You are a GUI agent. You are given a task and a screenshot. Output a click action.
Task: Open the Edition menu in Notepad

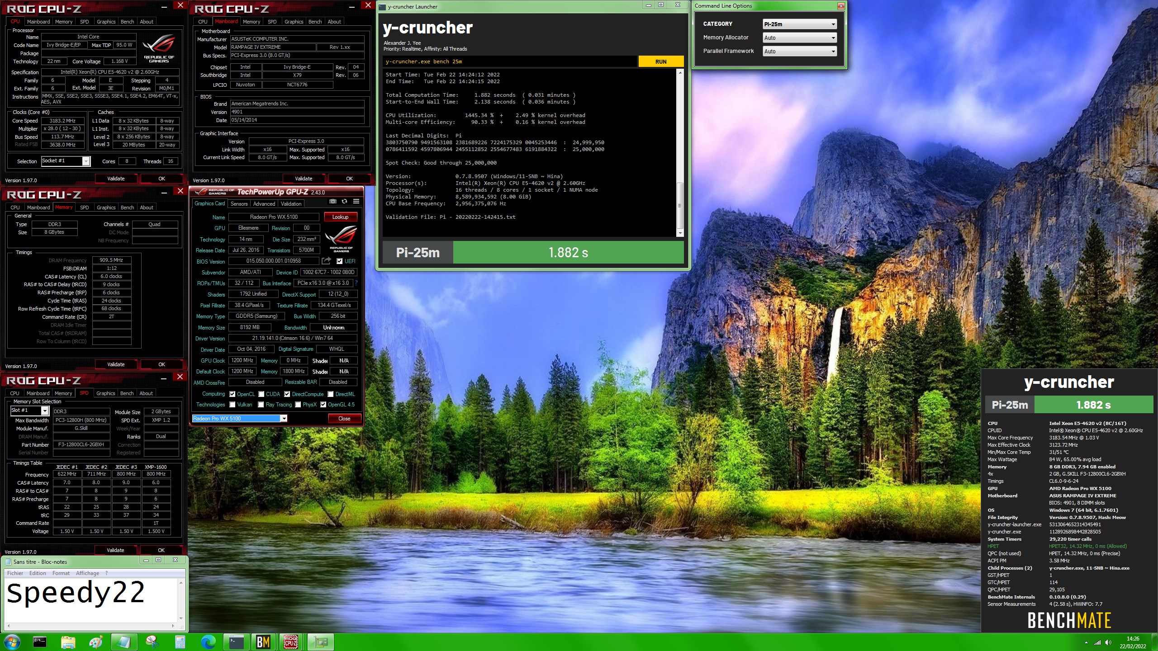tap(38, 573)
